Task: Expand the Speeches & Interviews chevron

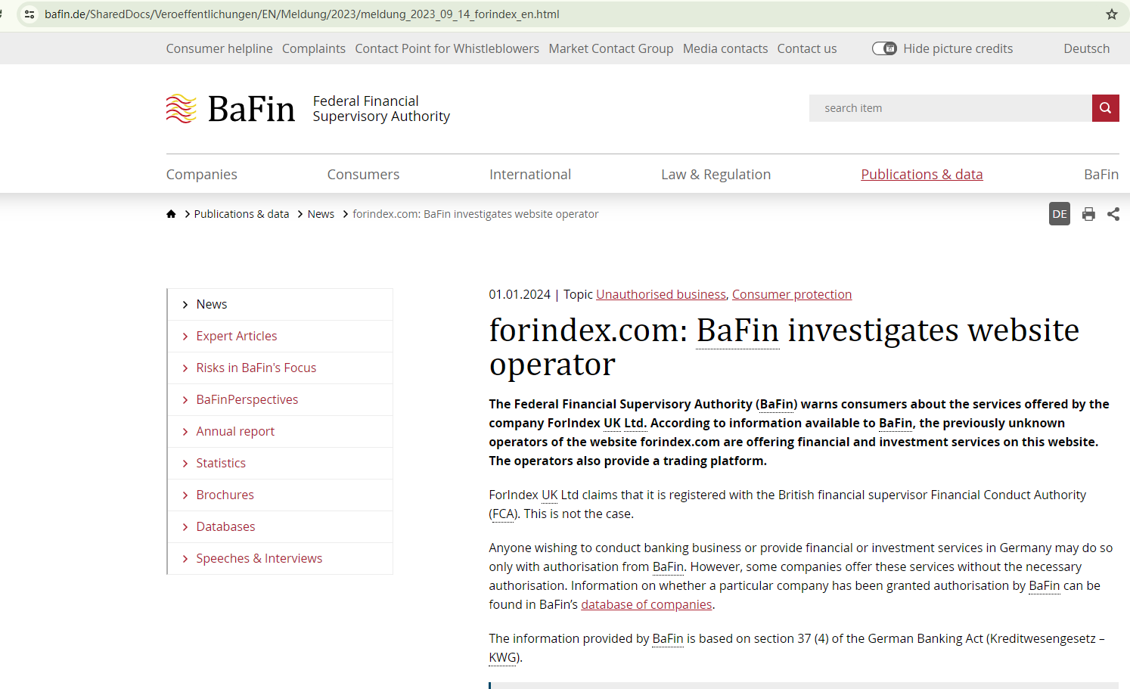Action: pos(185,559)
